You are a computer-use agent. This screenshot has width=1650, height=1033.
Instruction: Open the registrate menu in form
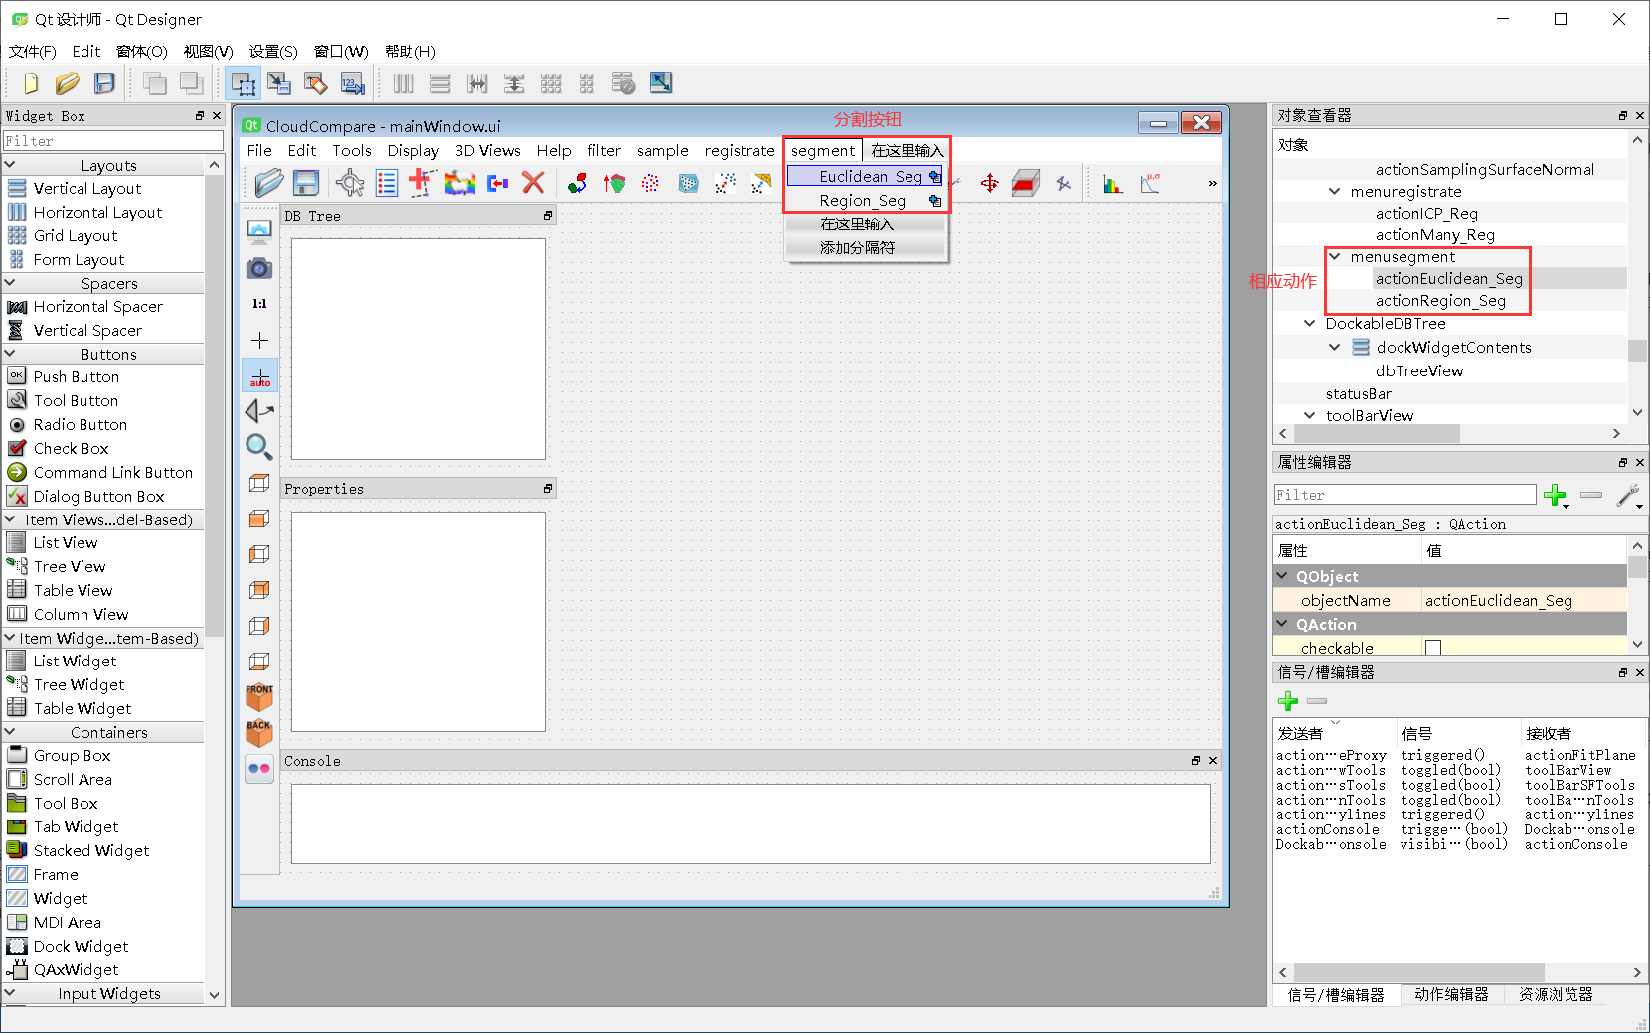[740, 150]
